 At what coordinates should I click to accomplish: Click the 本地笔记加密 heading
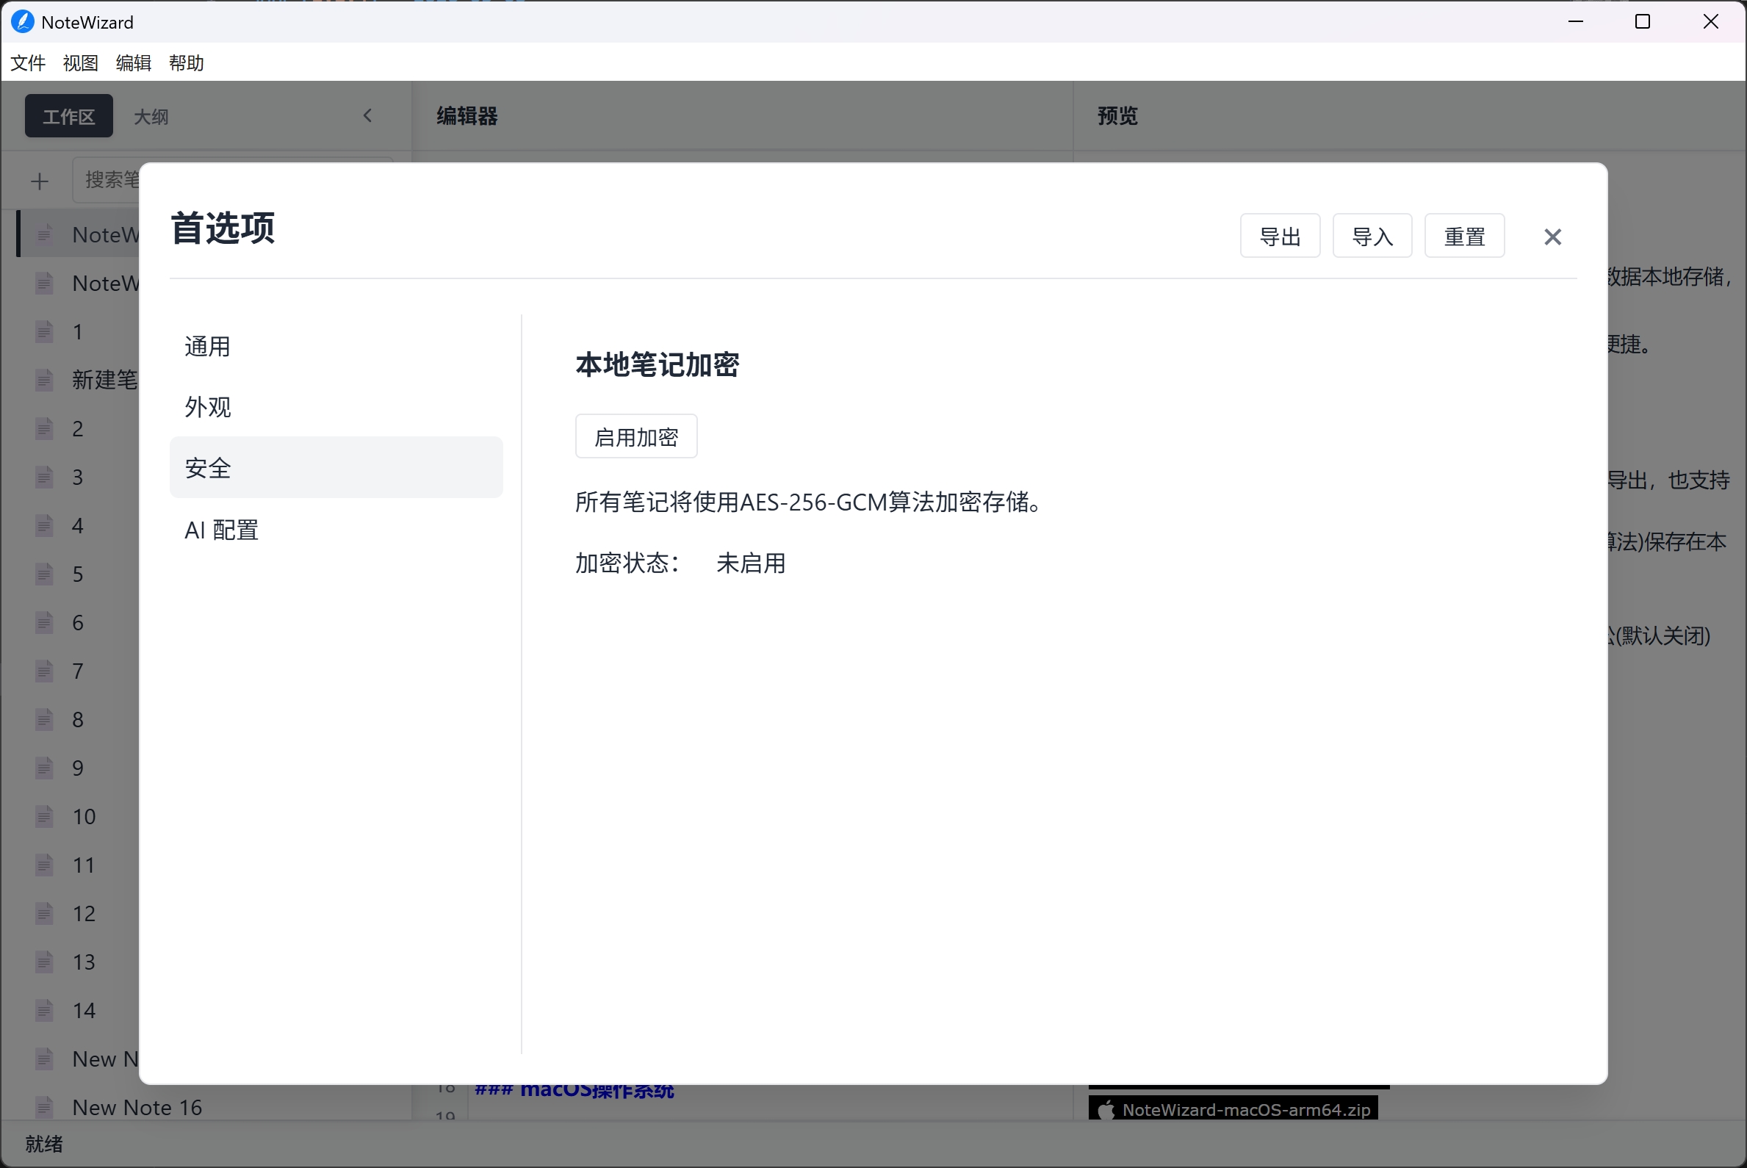point(657,365)
